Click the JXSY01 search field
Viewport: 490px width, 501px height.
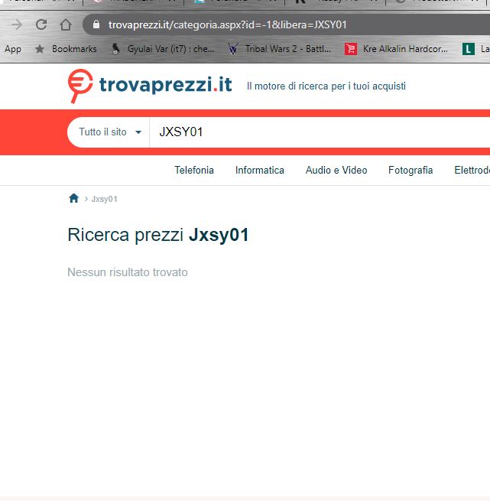click(320, 132)
